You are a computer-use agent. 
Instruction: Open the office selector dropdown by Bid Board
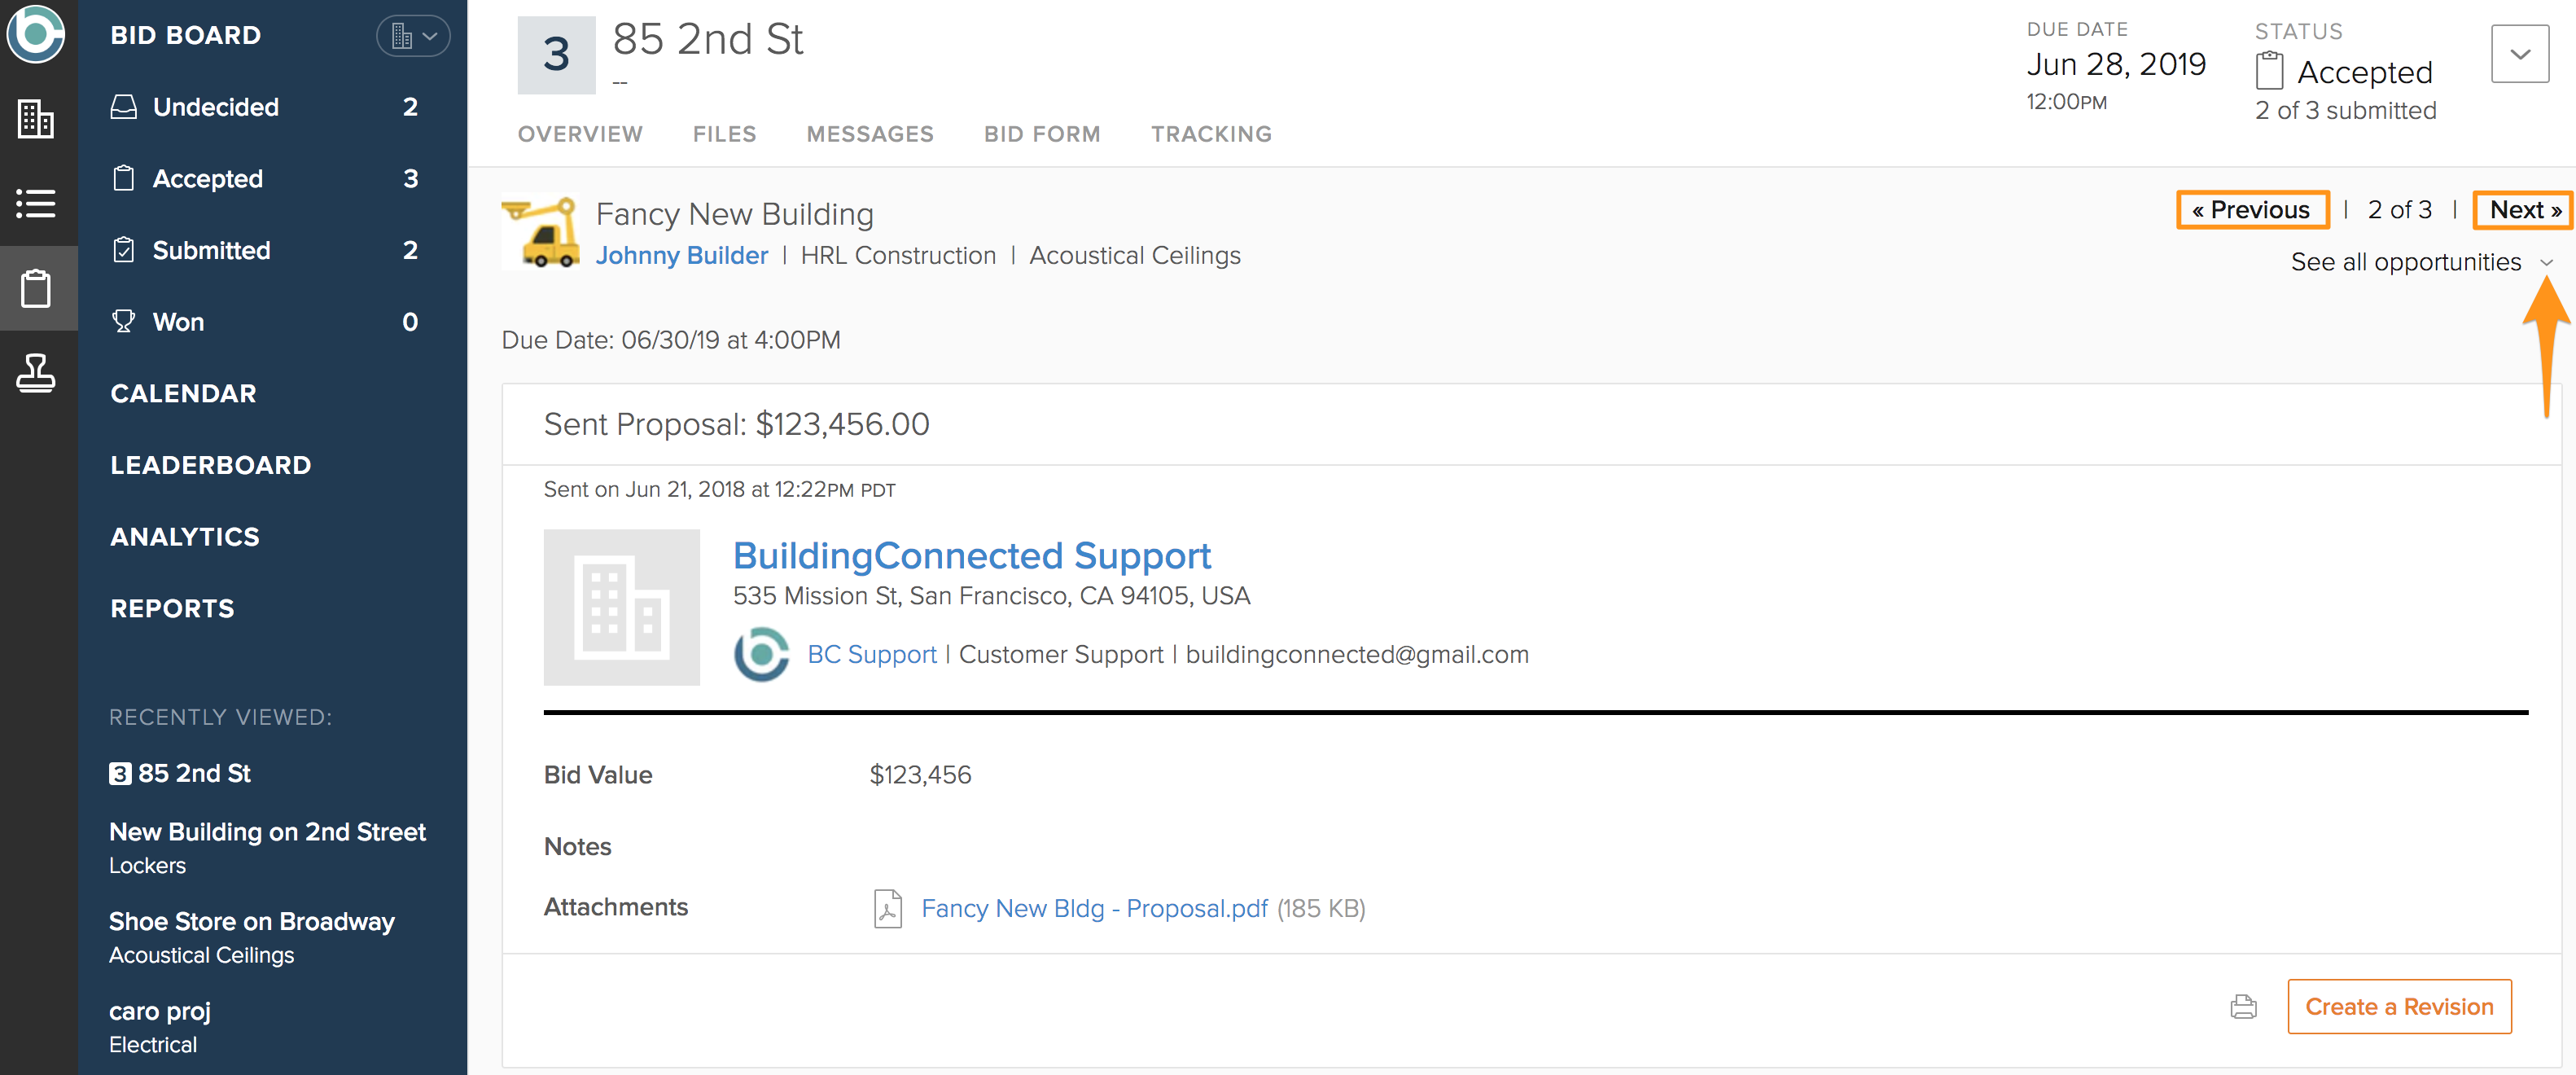[x=412, y=36]
